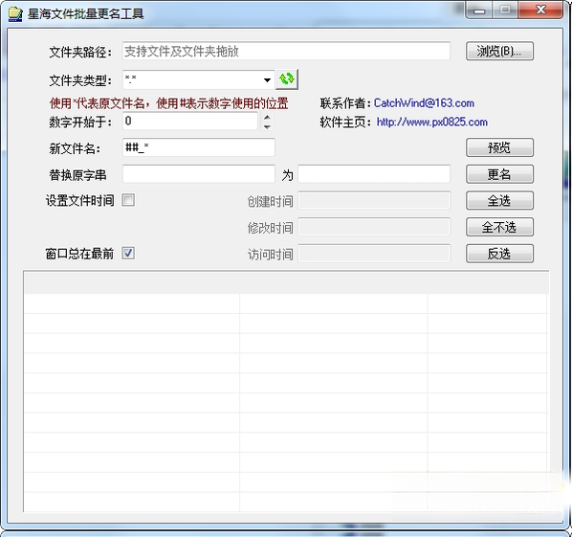Close the 星海文件批量更名工具 window
Viewport: 572px width, 537px height.
point(540,10)
